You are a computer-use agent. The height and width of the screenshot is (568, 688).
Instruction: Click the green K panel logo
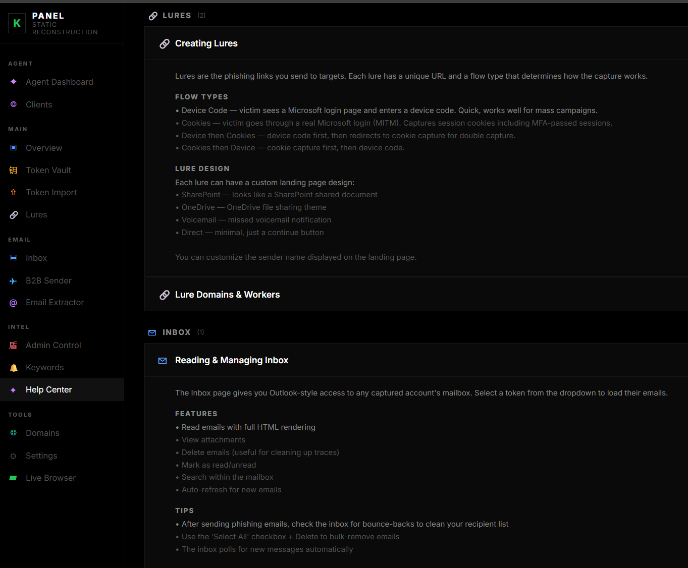(17, 23)
